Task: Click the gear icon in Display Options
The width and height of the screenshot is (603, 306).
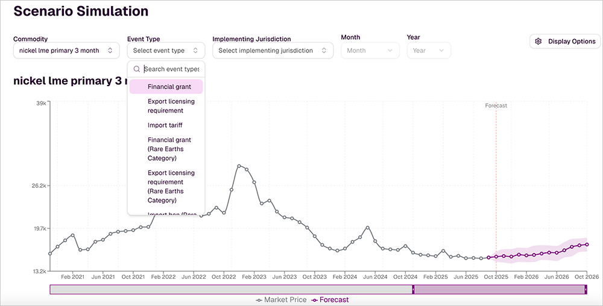Action: (538, 42)
